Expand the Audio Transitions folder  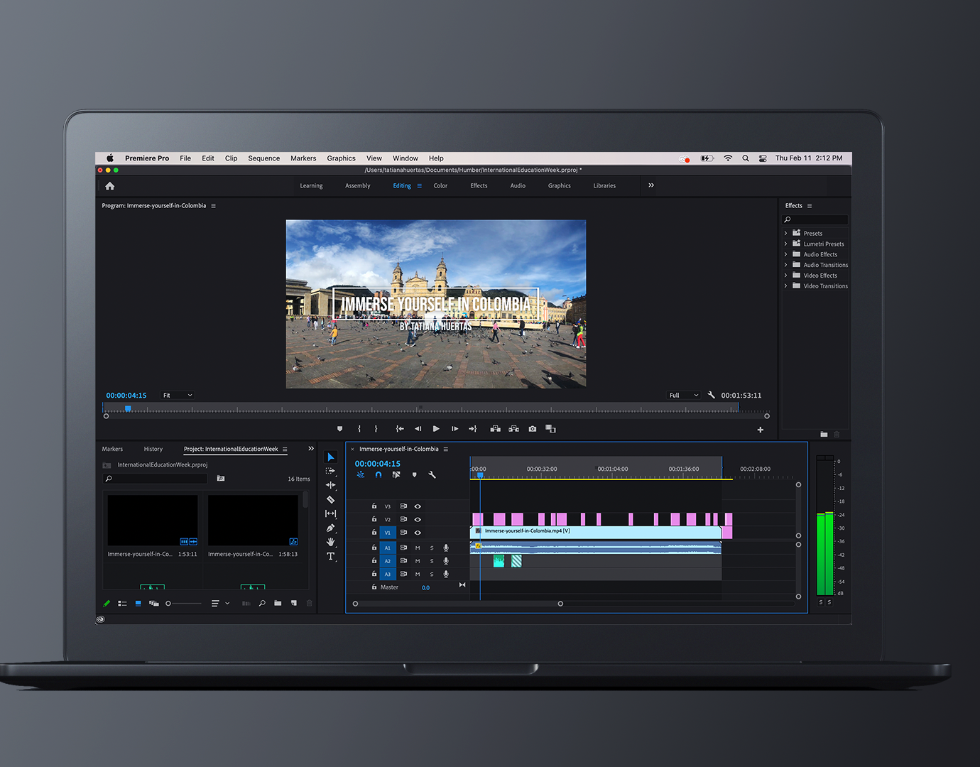(785, 265)
